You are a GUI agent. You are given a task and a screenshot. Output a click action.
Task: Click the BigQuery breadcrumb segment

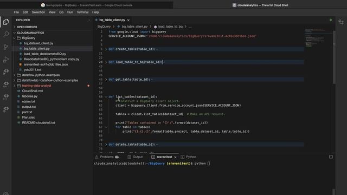coord(104,27)
